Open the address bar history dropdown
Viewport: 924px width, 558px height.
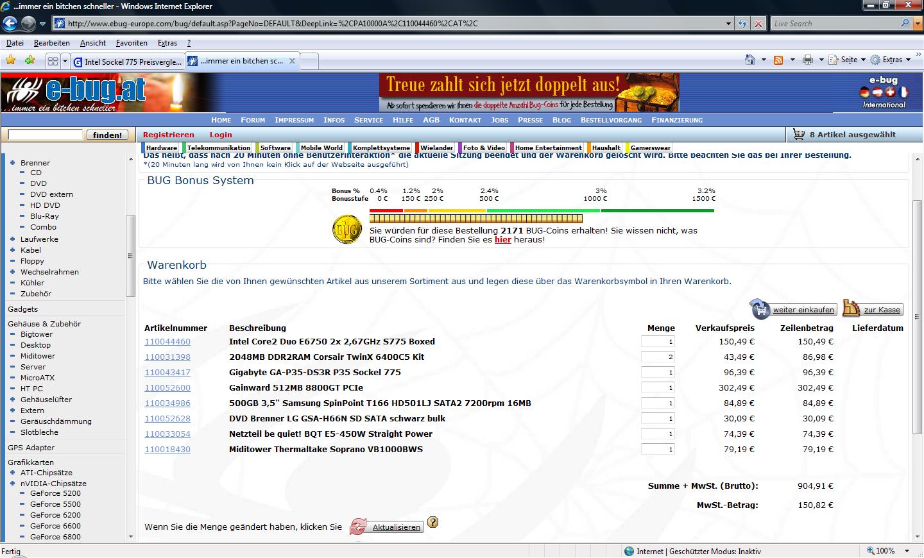(x=728, y=24)
